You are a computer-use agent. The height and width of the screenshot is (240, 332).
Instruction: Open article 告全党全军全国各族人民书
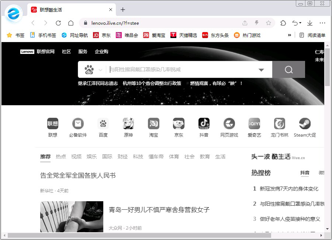click(x=78, y=175)
